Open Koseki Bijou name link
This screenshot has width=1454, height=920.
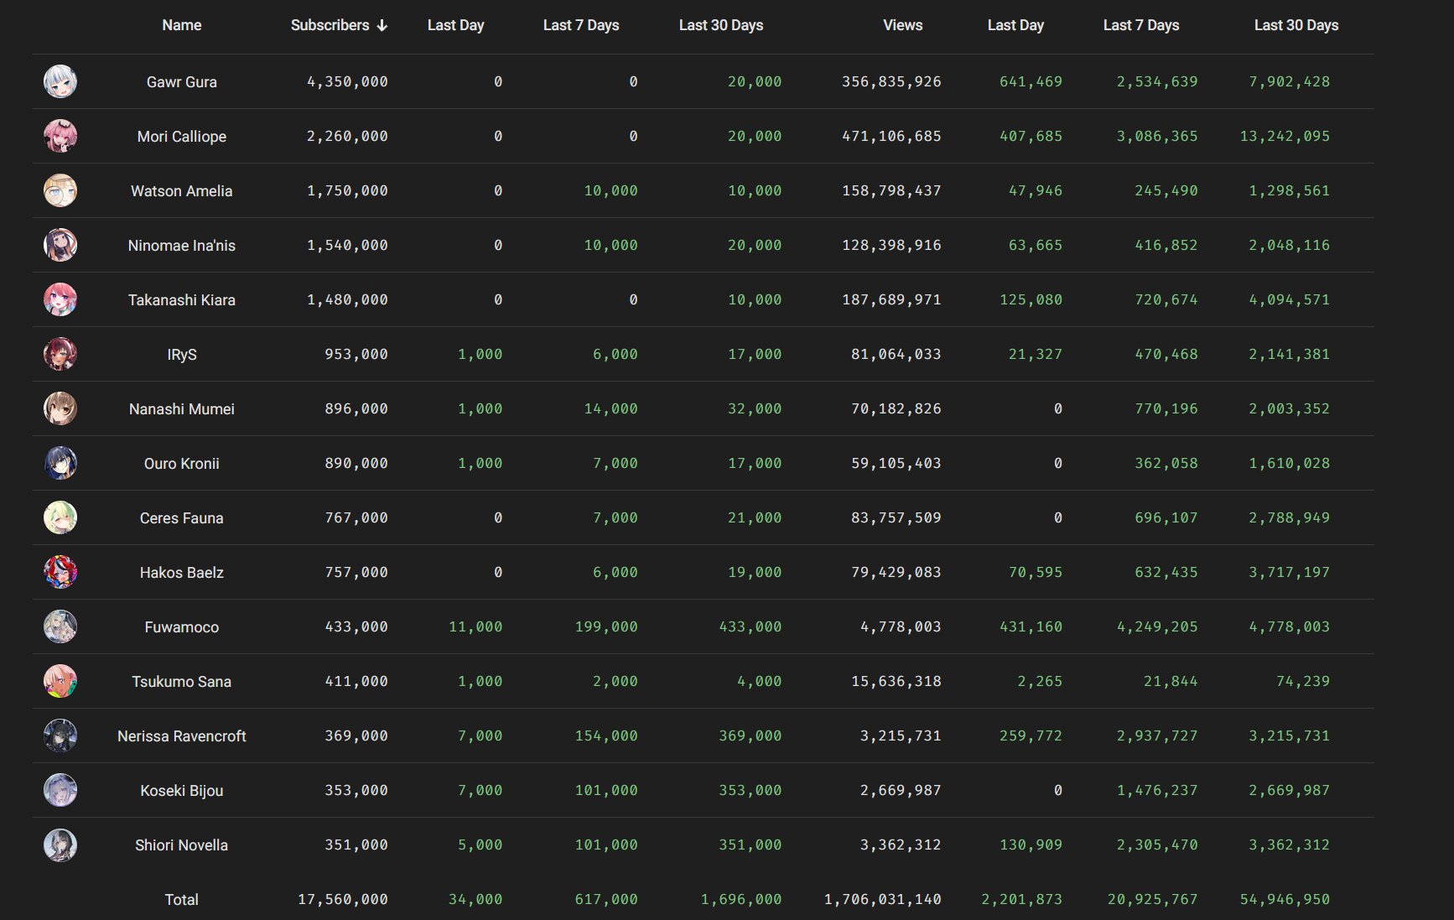[182, 791]
